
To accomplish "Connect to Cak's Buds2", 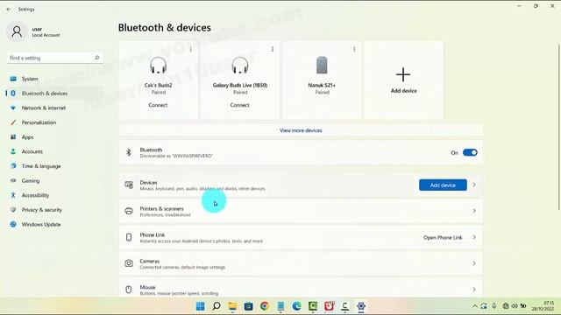I will pos(158,105).
